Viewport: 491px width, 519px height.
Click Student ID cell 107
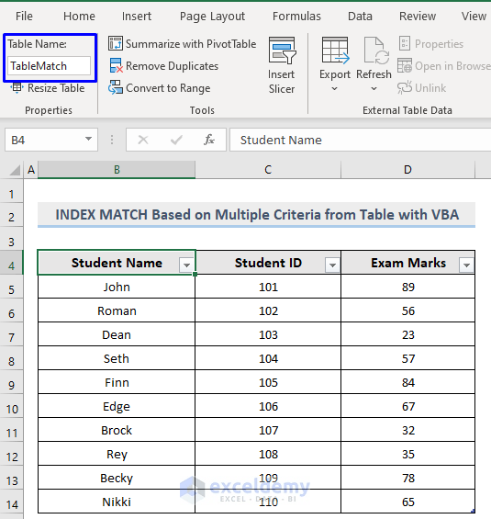point(268,430)
